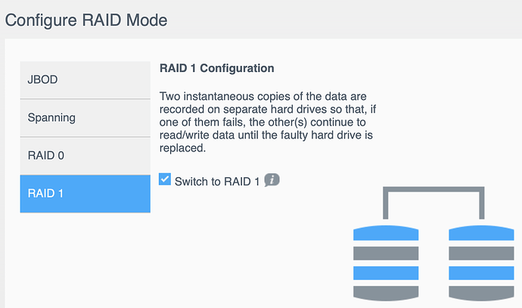Click the bottom disk of the right drive stack
This screenshot has height=308, width=522.
pyautogui.click(x=481, y=292)
